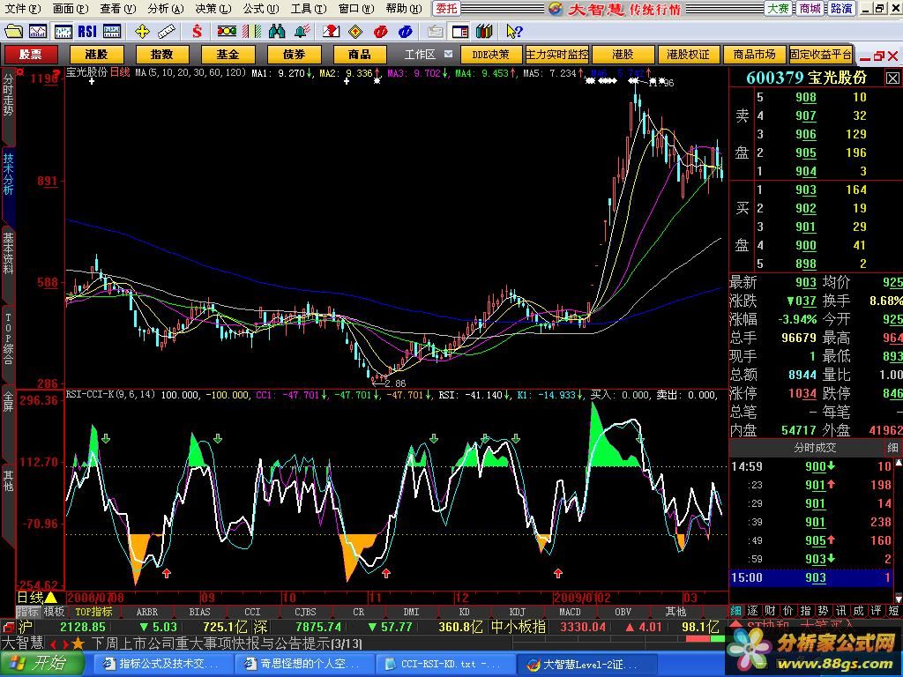Viewport: 903px width, 677px height.
Task: Open the books library icon
Action: (484, 31)
